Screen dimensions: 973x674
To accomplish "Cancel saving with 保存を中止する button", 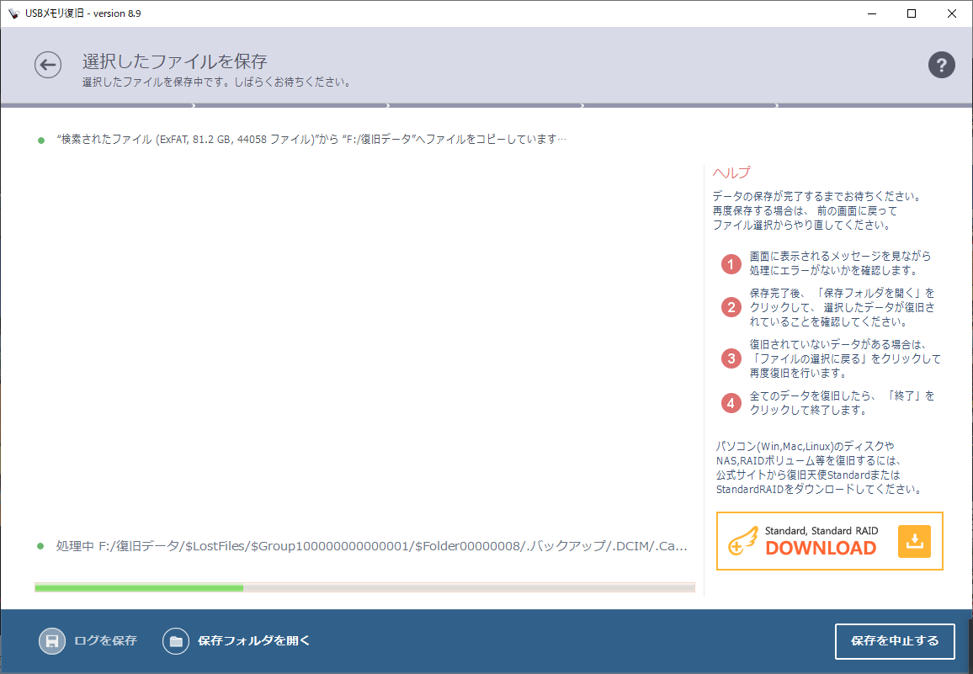I will coord(895,641).
